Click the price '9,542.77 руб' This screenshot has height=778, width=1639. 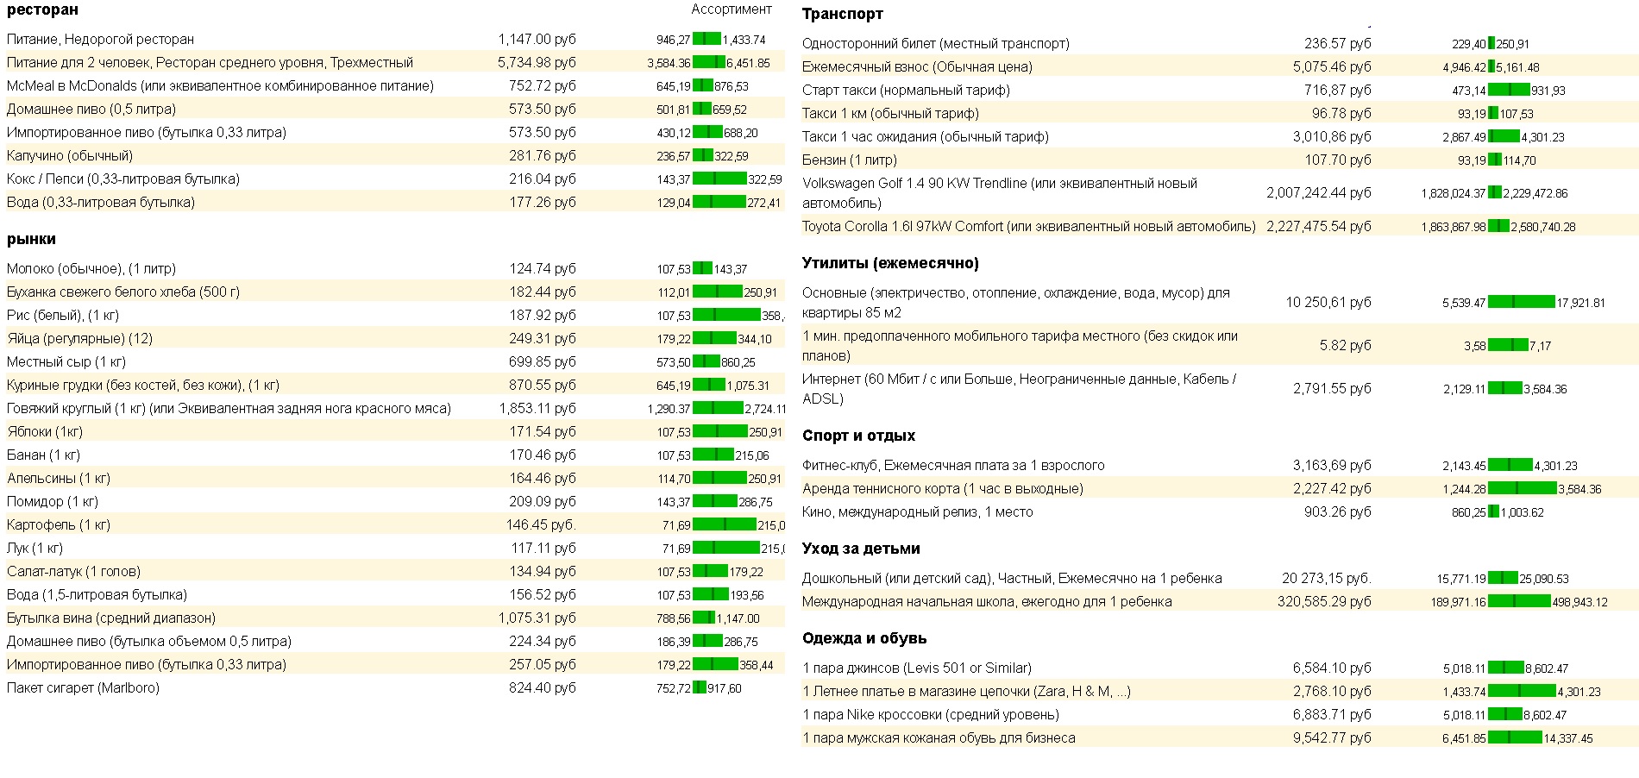tap(1332, 738)
